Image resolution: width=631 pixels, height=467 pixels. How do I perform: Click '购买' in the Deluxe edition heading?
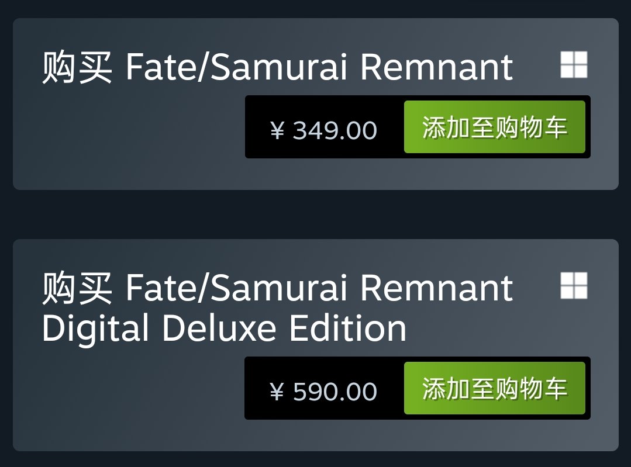pos(77,289)
